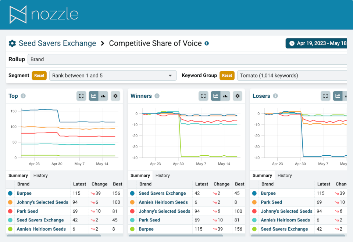
Task: Click the Winners panel title
Action: pos(141,96)
